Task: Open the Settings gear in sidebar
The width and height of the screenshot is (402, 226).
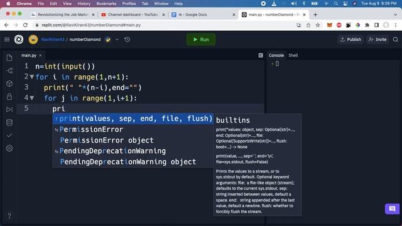Action: click(9, 148)
